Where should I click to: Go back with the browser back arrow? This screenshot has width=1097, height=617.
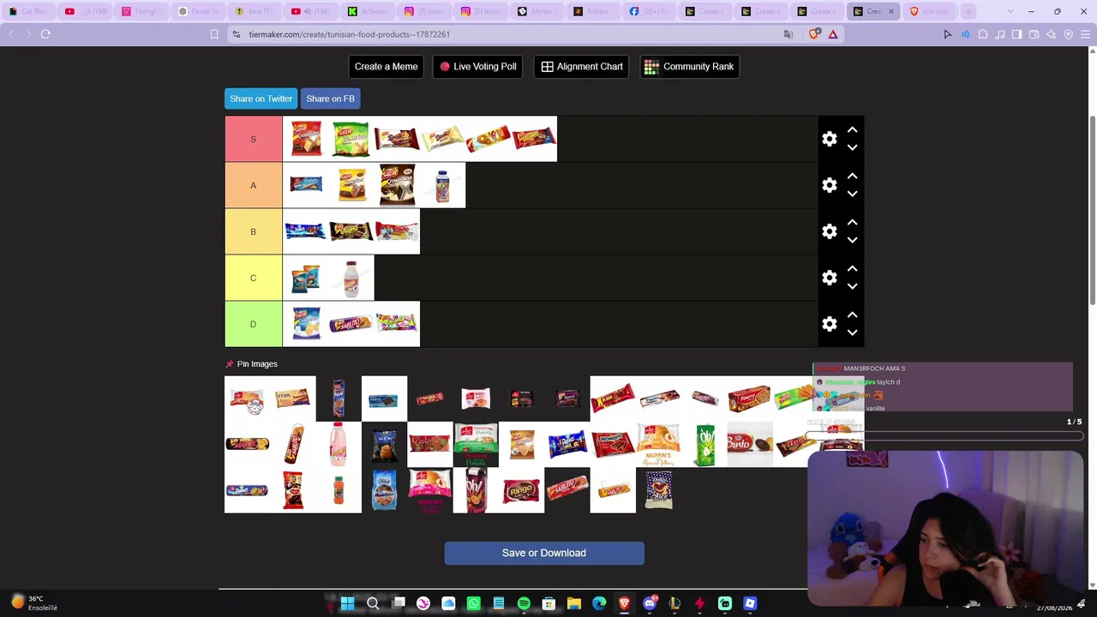pos(11,34)
